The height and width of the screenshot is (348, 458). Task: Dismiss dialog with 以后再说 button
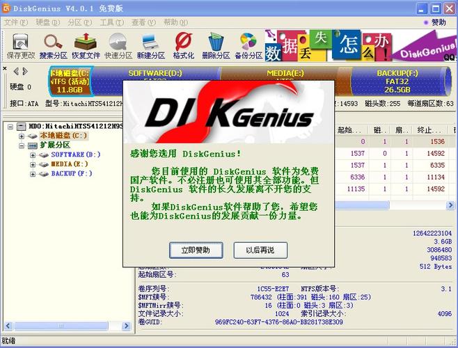[x=260, y=249]
